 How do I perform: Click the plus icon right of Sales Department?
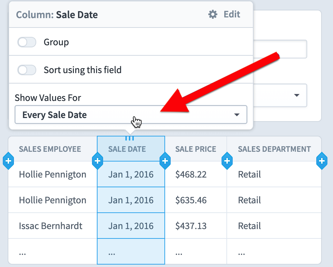[x=322, y=161]
